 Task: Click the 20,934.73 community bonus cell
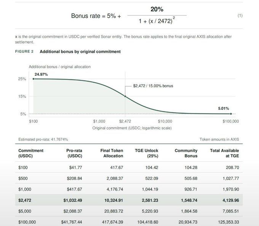(x=188, y=222)
